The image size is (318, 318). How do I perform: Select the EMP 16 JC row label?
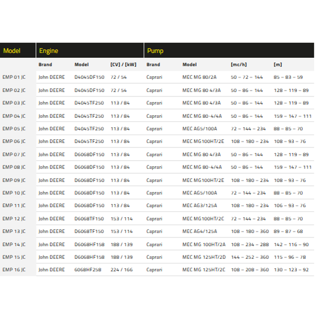pos(14,270)
